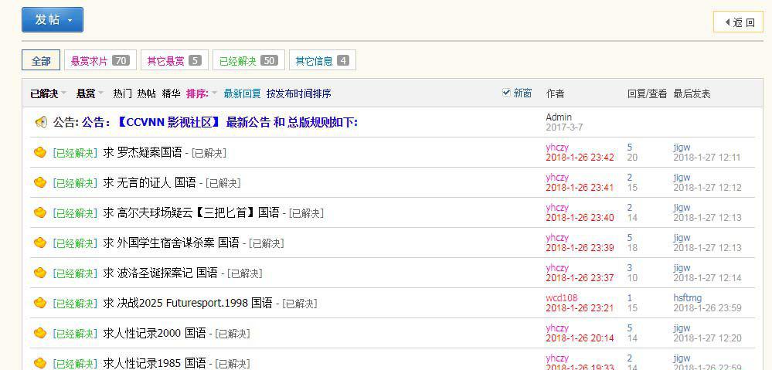Filter by 精华 threads
Image resolution: width=772 pixels, height=370 pixels.
[x=171, y=93]
